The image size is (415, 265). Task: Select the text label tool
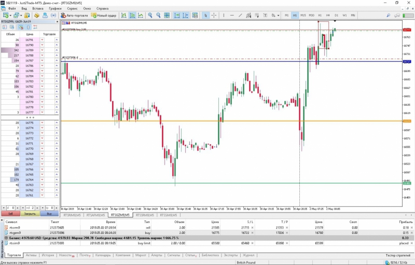click(x=265, y=16)
